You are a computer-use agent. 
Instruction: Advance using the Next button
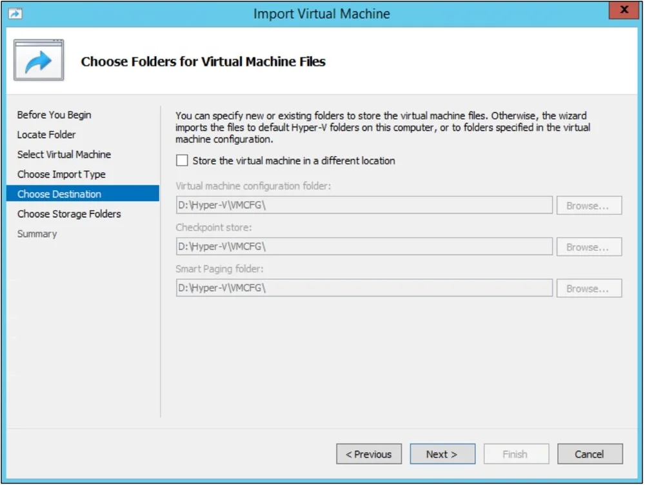pyautogui.click(x=442, y=453)
